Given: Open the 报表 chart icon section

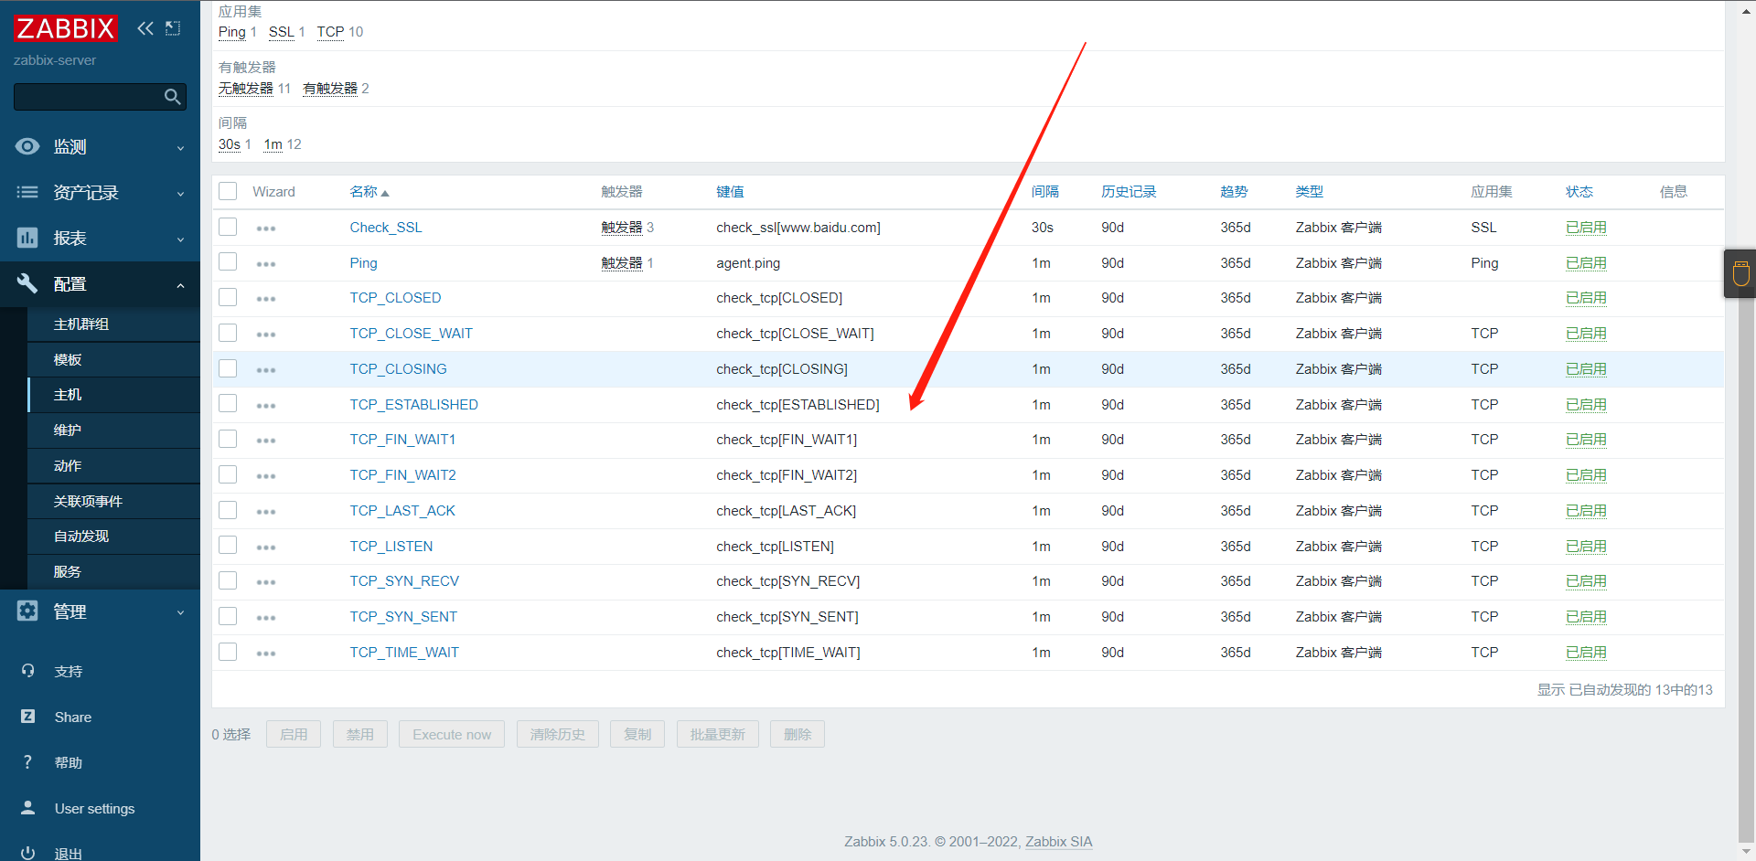Looking at the screenshot, I should [x=27, y=238].
